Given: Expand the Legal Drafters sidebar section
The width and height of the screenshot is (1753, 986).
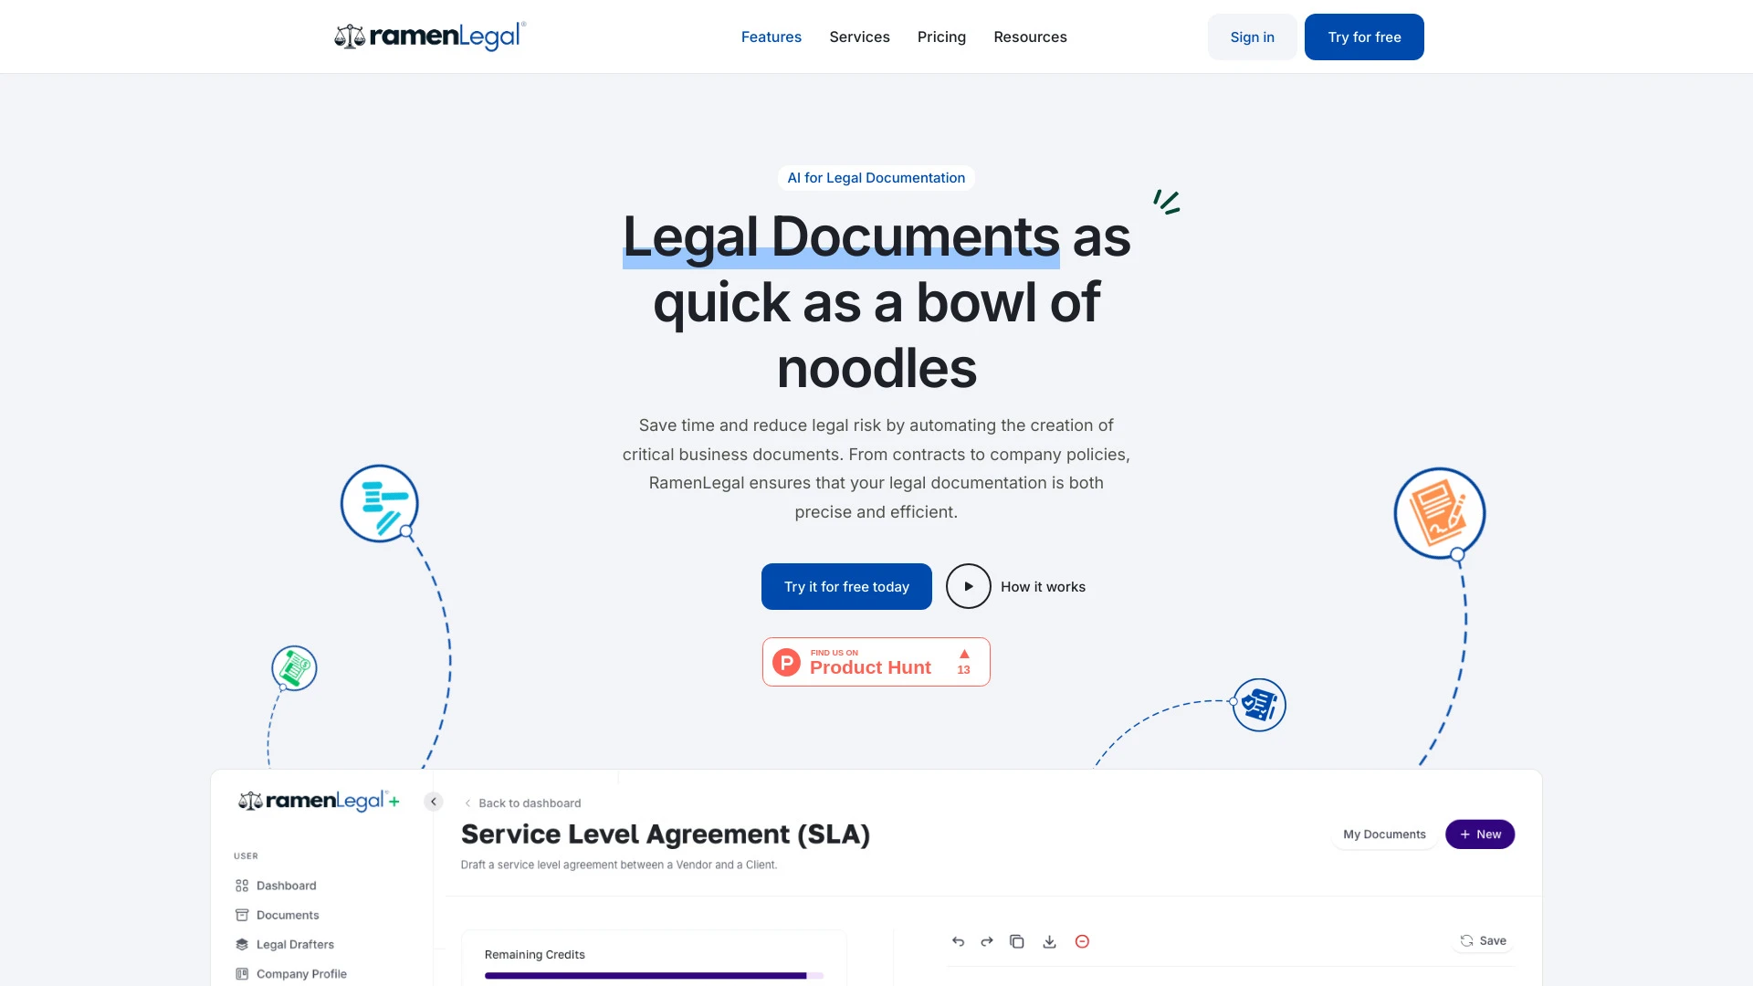Looking at the screenshot, I should click(295, 944).
